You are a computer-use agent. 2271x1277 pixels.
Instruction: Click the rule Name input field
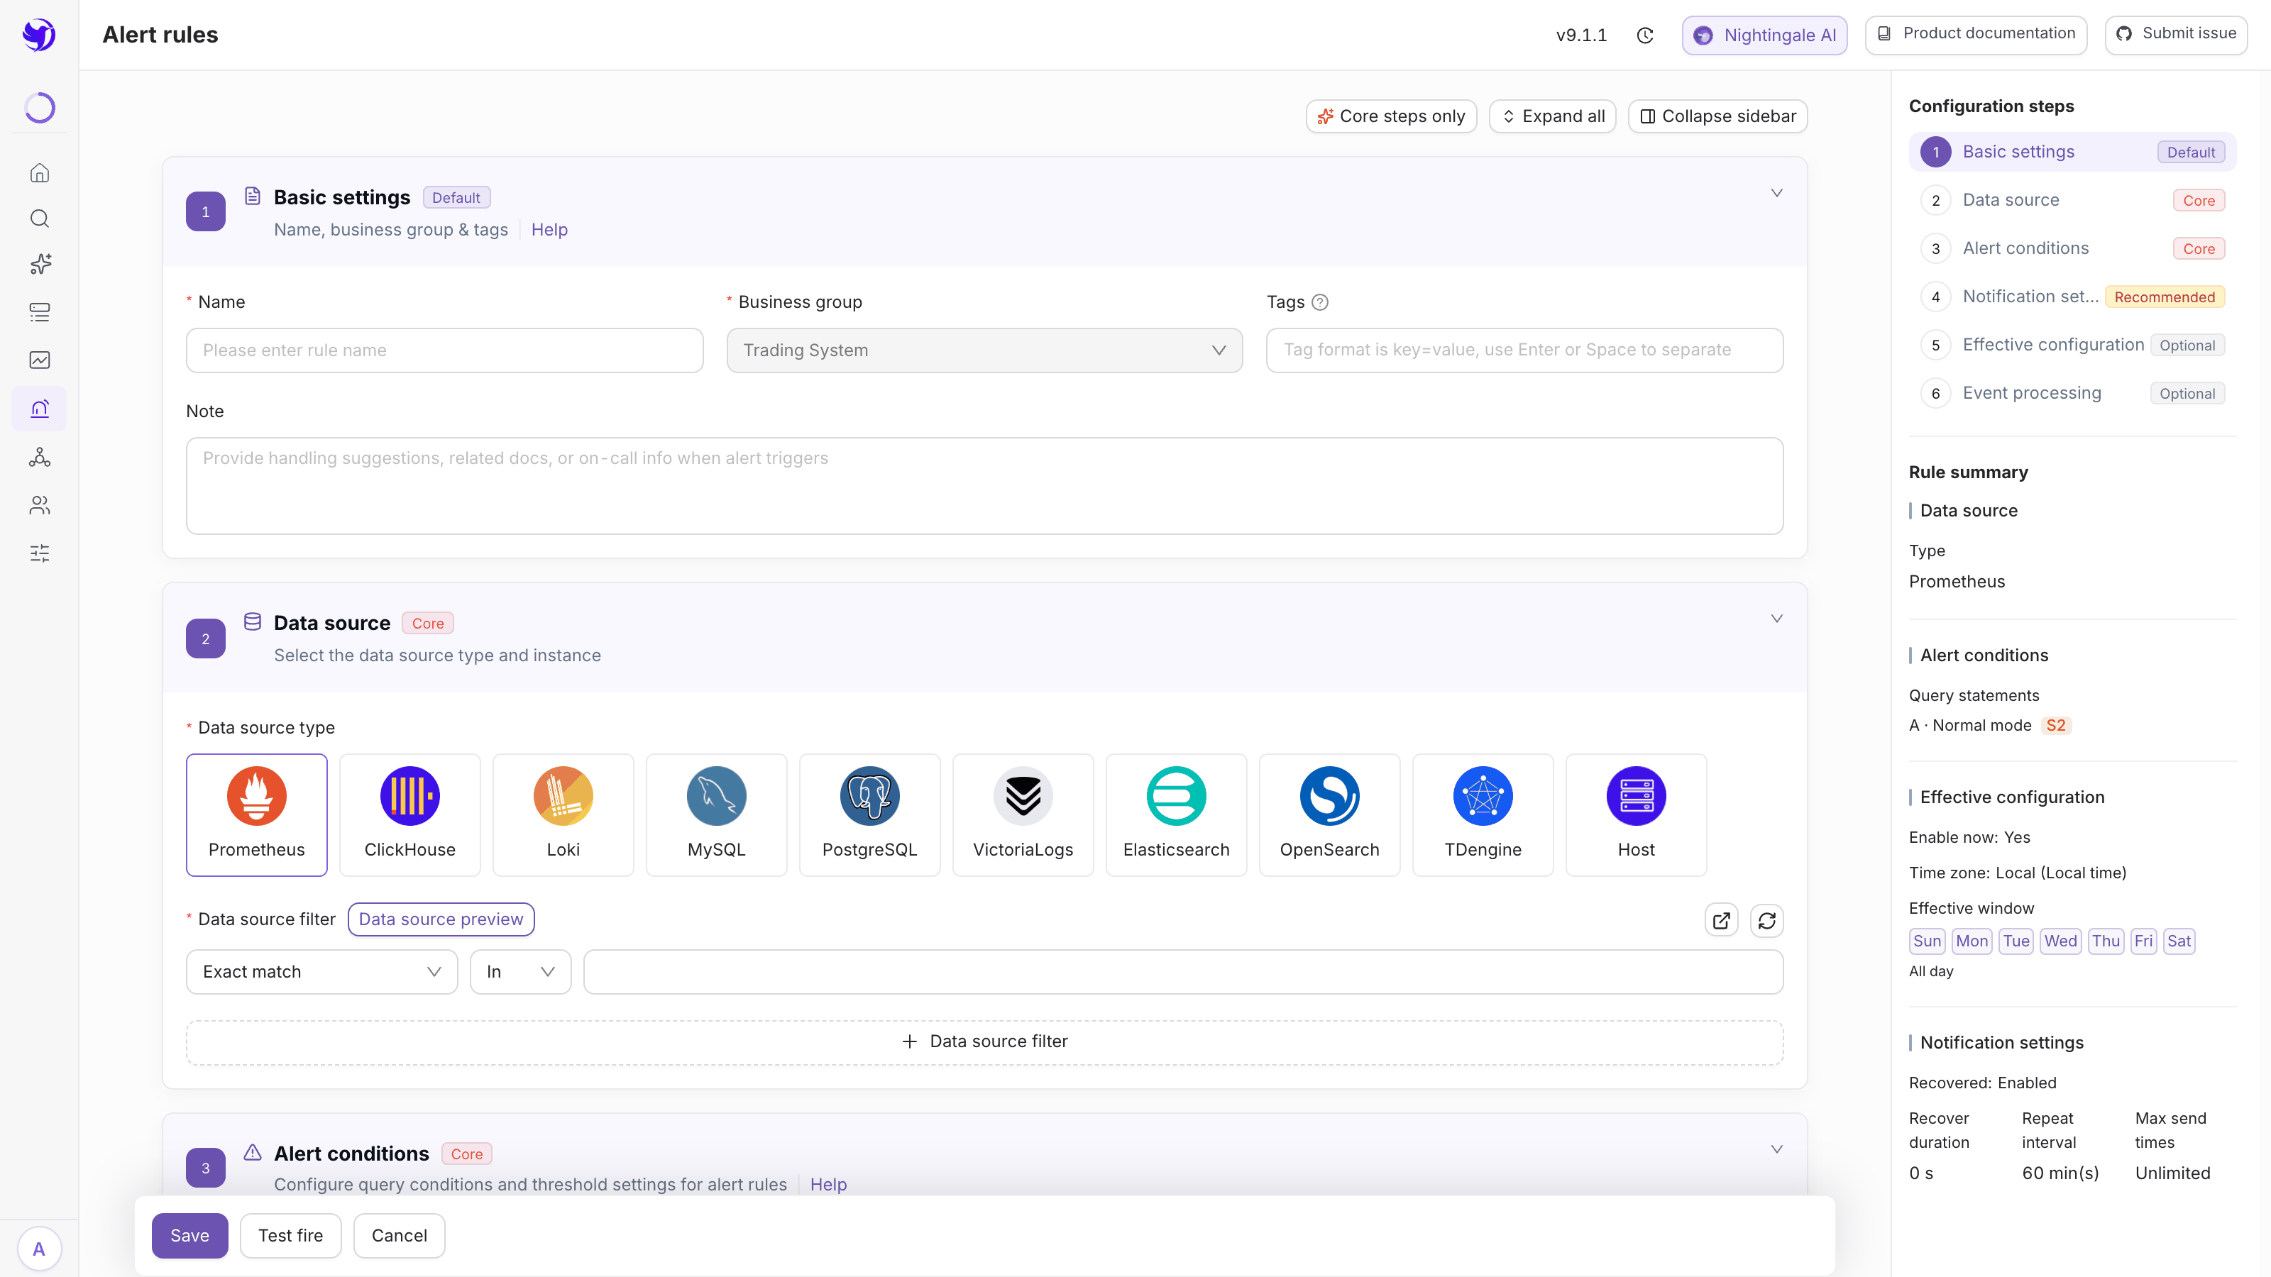pyautogui.click(x=444, y=350)
